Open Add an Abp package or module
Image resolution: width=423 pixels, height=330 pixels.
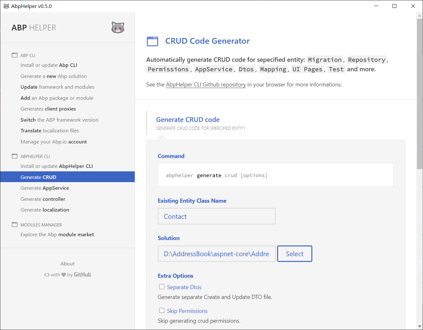click(x=57, y=98)
